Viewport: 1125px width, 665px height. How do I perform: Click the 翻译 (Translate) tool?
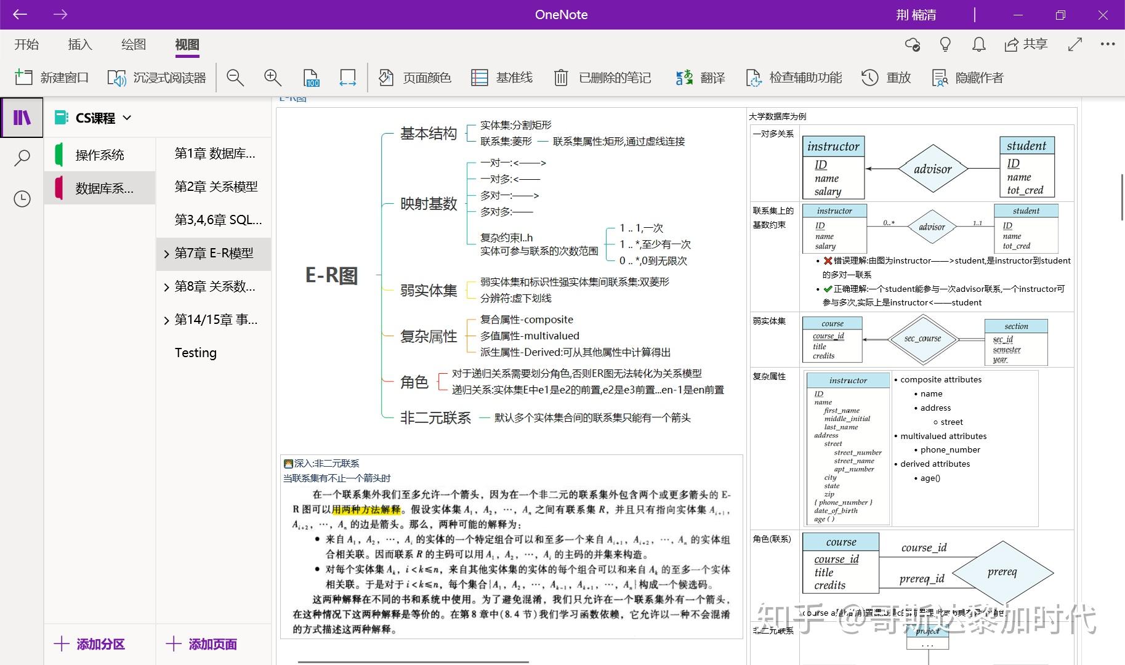tap(700, 78)
